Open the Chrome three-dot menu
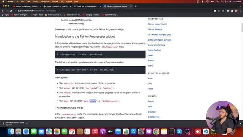This screenshot has height=137, width=243. click(240, 11)
